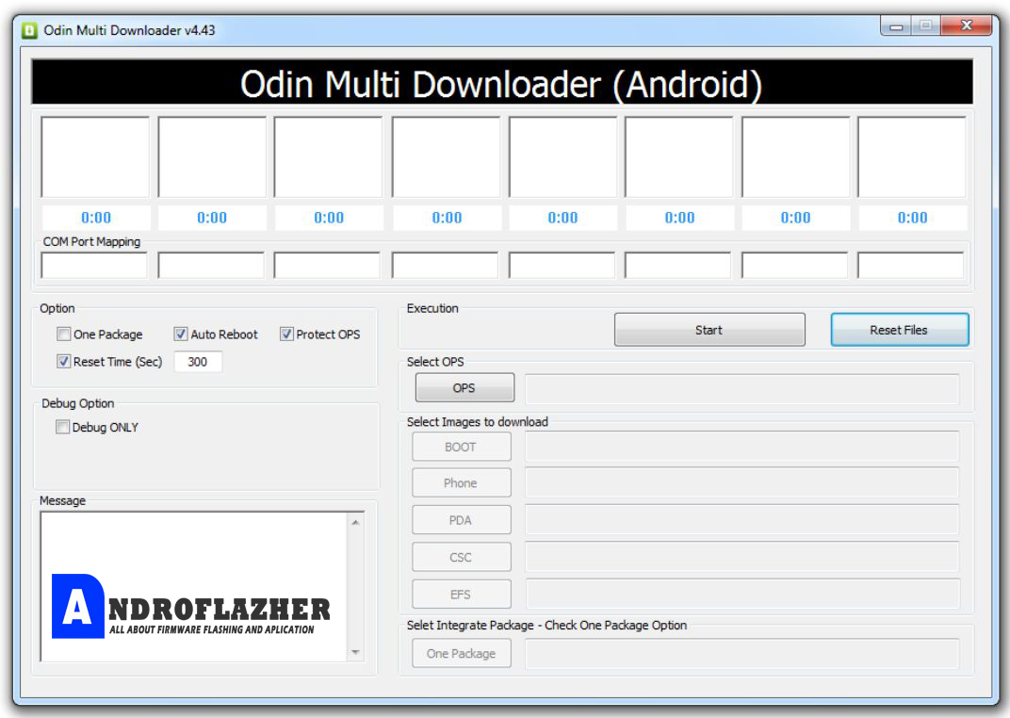Open the EFS image selector
The width and height of the screenshot is (1010, 718).
[x=461, y=594]
